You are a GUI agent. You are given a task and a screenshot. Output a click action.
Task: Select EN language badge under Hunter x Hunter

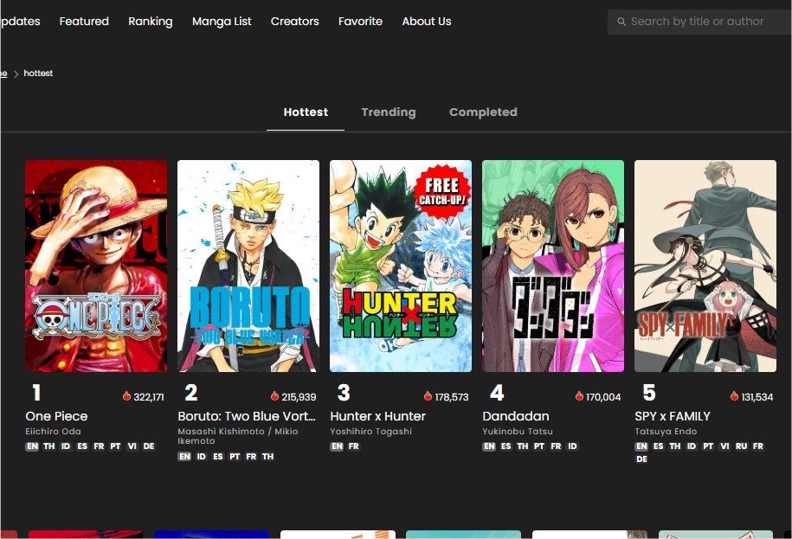(x=337, y=446)
